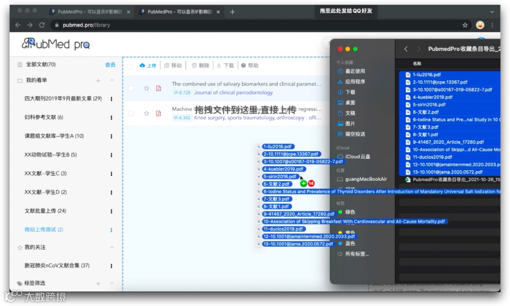Open the 文献批量上传 (24) list
The image size is (510, 306).
point(45,211)
